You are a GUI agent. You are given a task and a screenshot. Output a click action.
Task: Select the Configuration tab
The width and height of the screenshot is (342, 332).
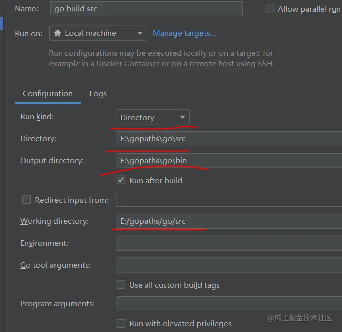[48, 94]
